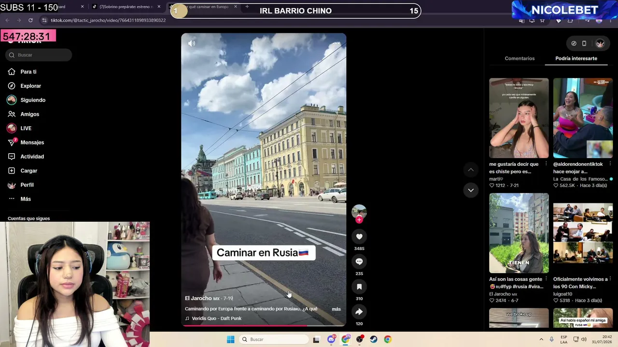Open options for 'Así son las cosas gente'

pos(546,279)
